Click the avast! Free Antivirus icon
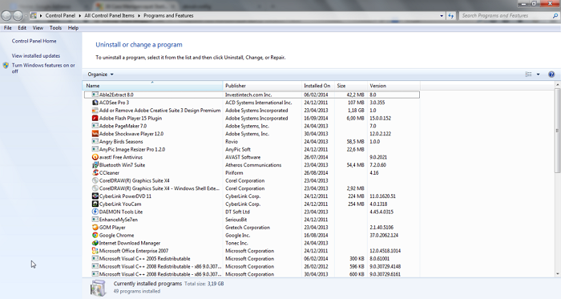Image resolution: width=561 pixels, height=299 pixels. (95, 157)
